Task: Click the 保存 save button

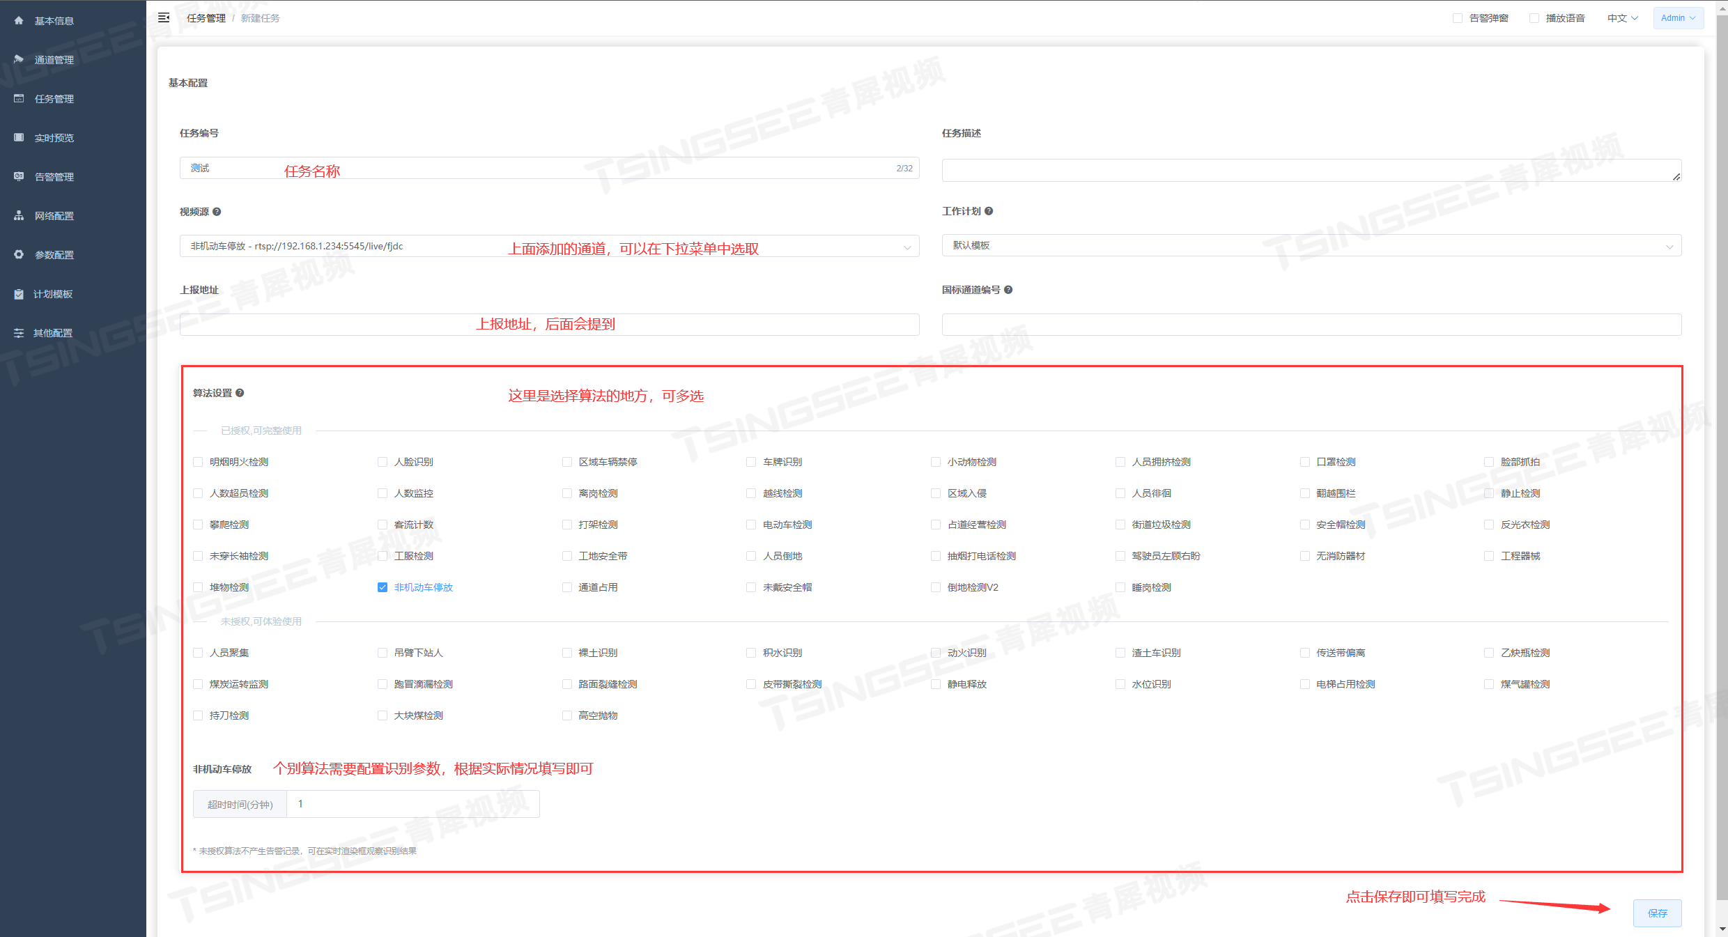Action: pyautogui.click(x=1657, y=913)
